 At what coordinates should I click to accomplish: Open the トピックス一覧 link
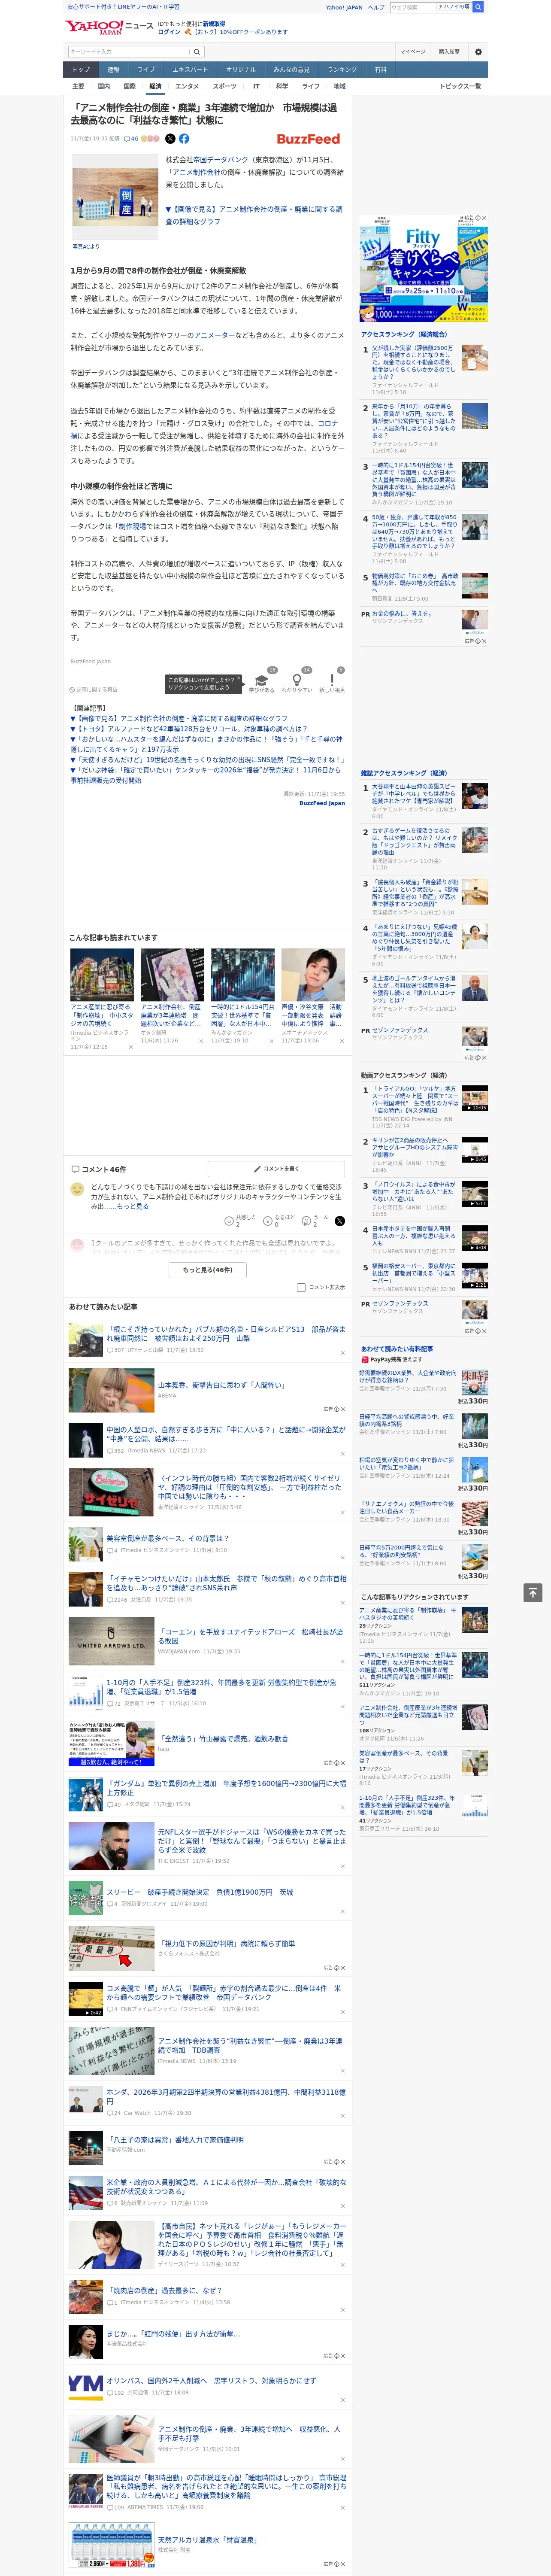click(460, 86)
